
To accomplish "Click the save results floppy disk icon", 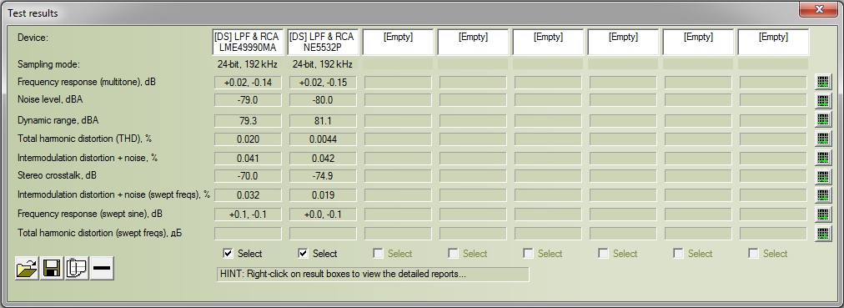I will [52, 268].
